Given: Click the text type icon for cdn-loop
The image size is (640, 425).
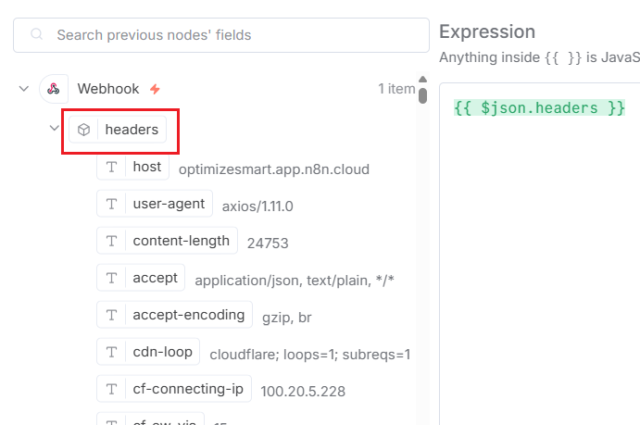Looking at the screenshot, I should coord(111,352).
